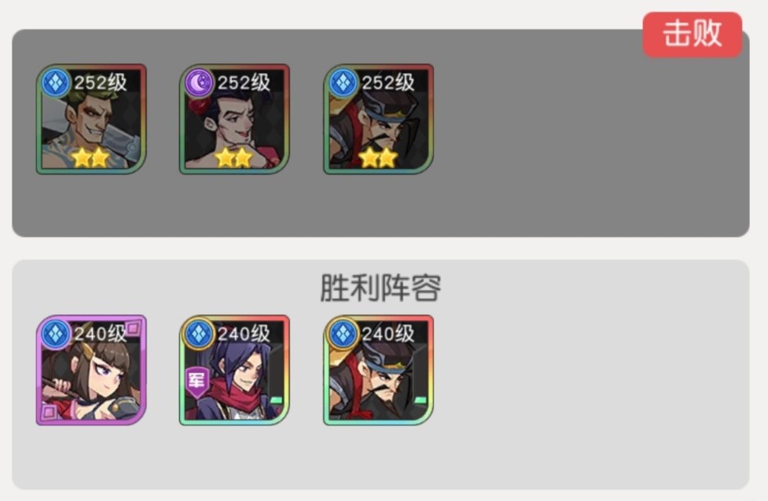Pick the hatted mustached hero in winning lineup
768x501 pixels.
tap(378, 370)
